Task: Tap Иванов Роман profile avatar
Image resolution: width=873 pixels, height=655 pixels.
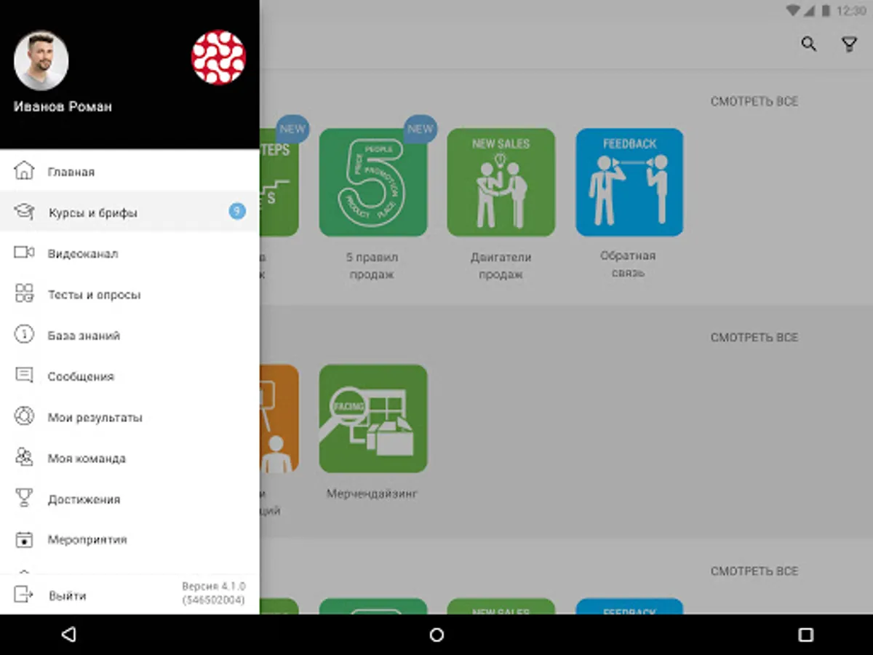Action: click(41, 60)
